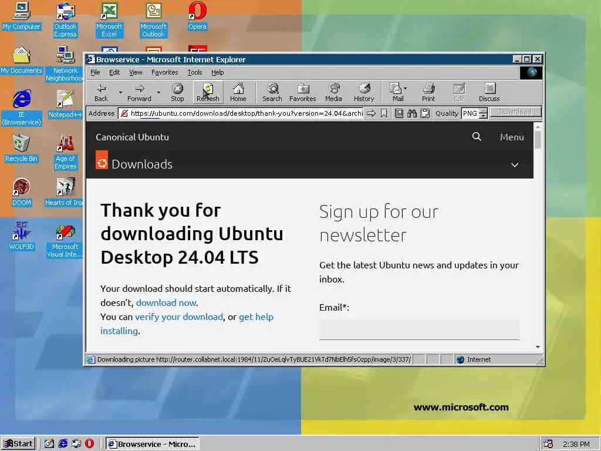Click the Email input field
The height and width of the screenshot is (451, 601).
pyautogui.click(x=419, y=329)
